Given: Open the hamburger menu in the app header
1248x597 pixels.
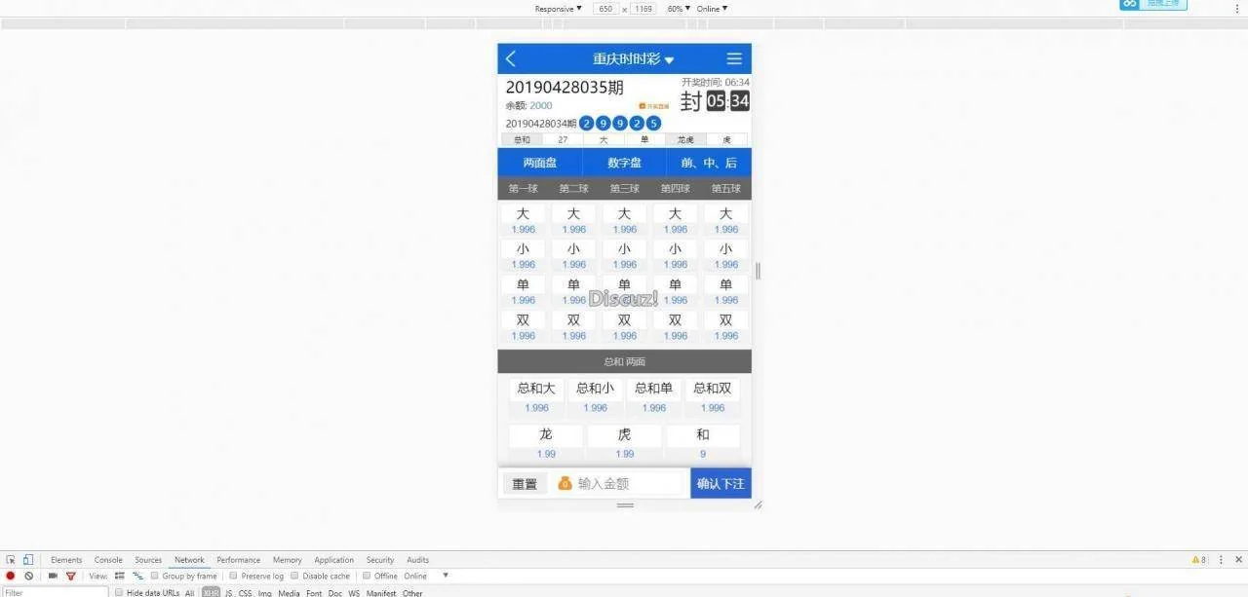Looking at the screenshot, I should 734,58.
